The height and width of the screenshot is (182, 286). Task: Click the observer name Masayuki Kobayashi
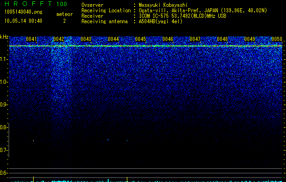tap(163, 5)
